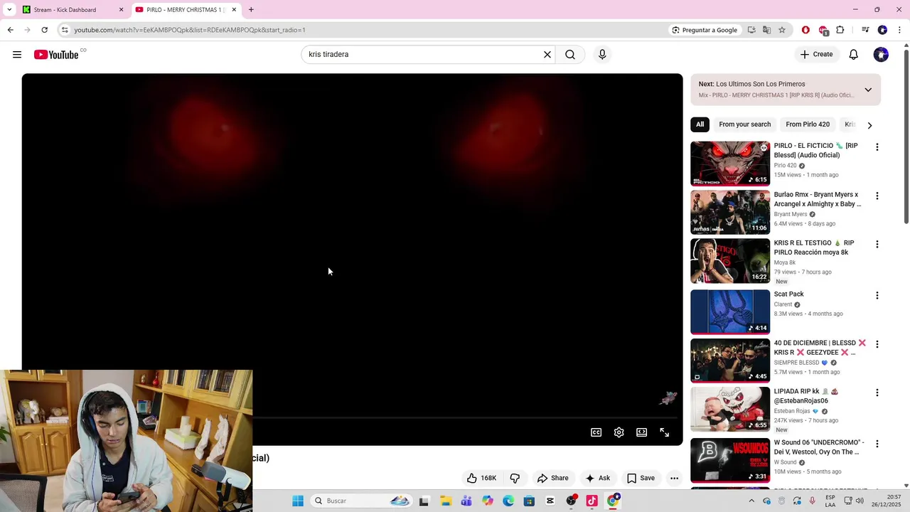910x512 pixels.
Task: Start voice search with microphone icon
Action: (x=602, y=55)
